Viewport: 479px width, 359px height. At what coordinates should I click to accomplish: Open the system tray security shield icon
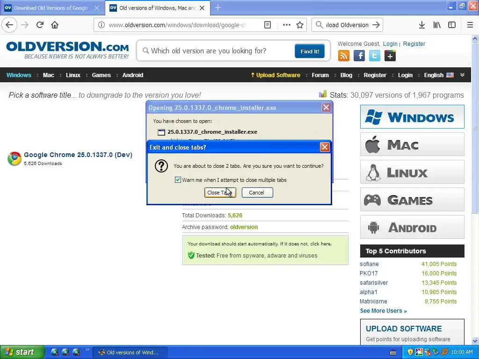410,352
